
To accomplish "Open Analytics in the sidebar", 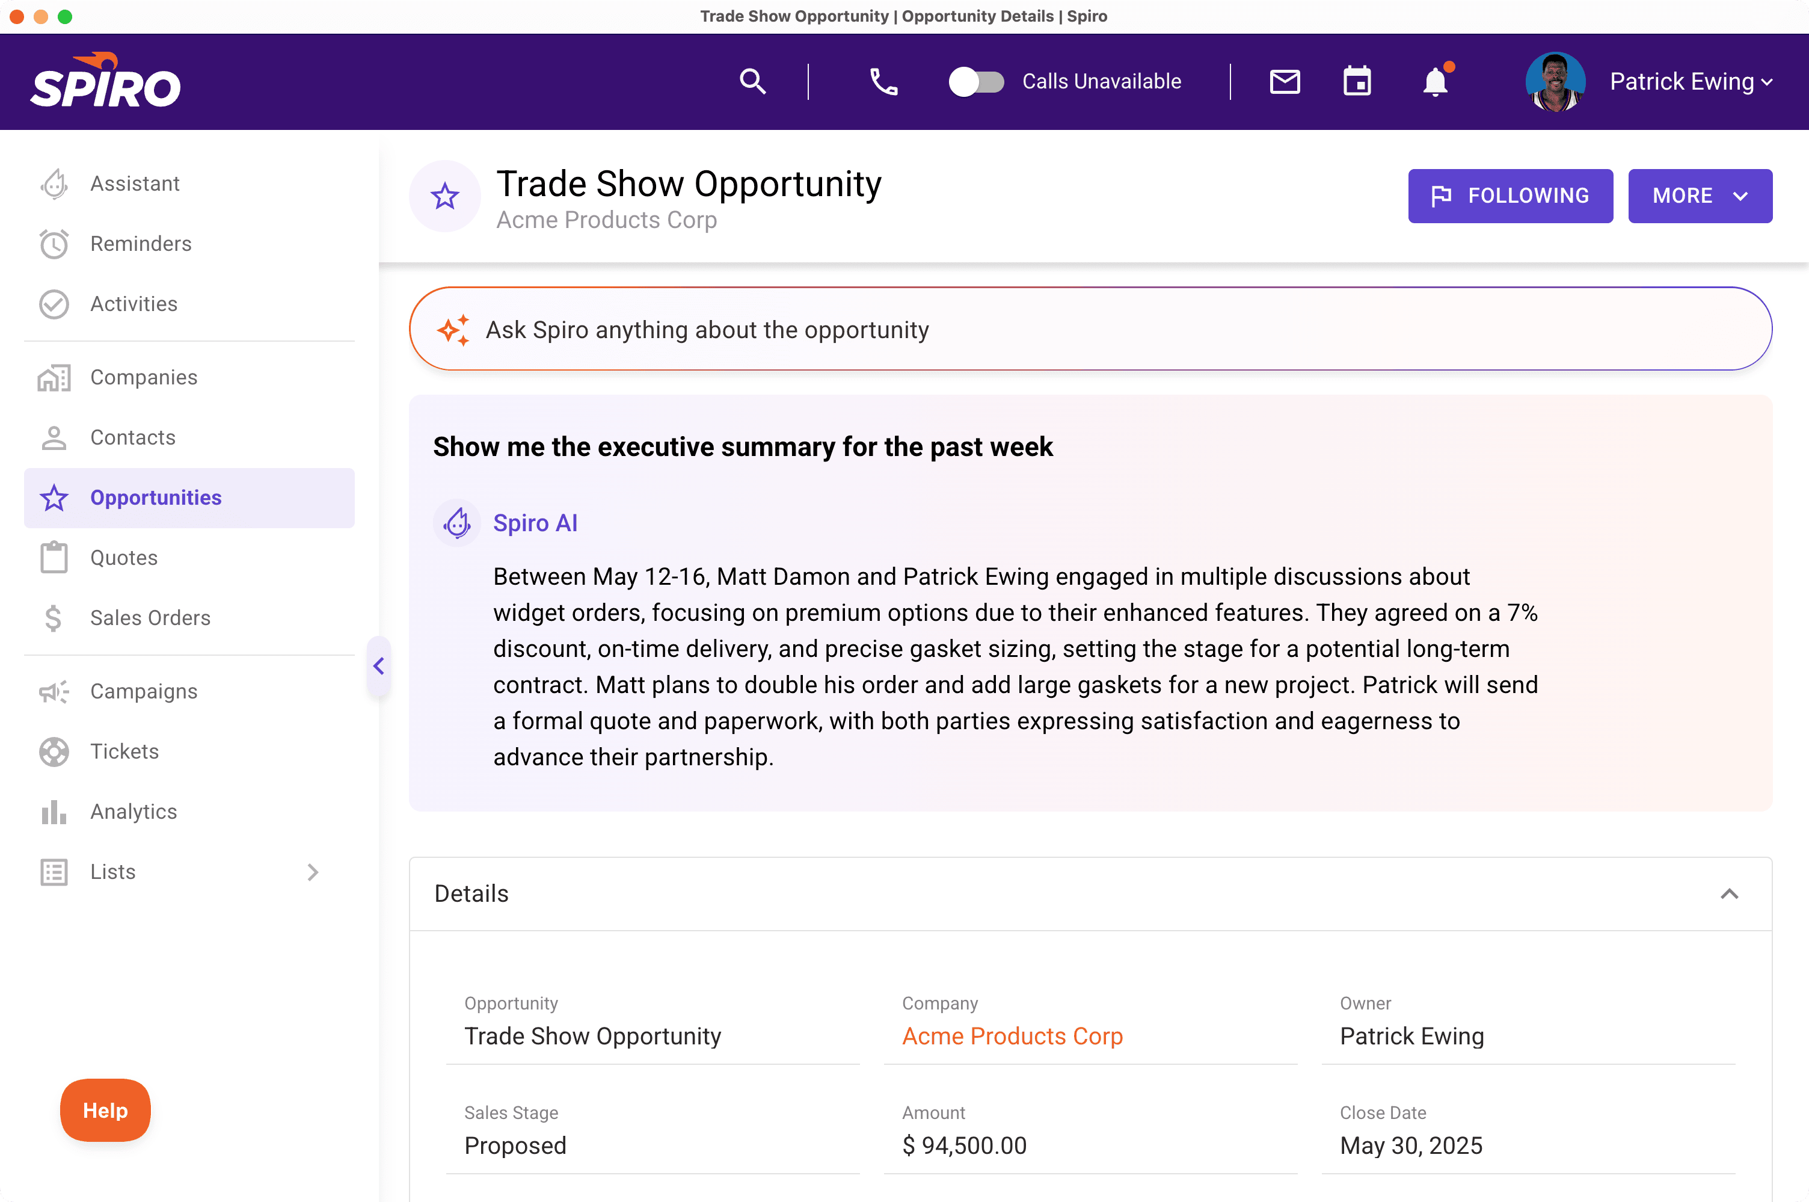I will tap(189, 812).
